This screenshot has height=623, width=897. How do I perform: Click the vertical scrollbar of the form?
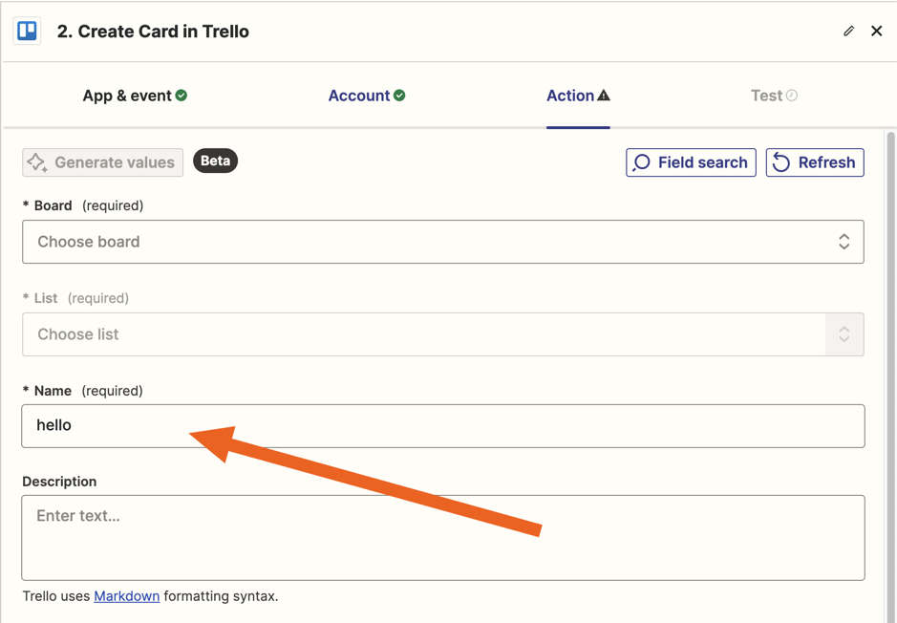point(890,377)
